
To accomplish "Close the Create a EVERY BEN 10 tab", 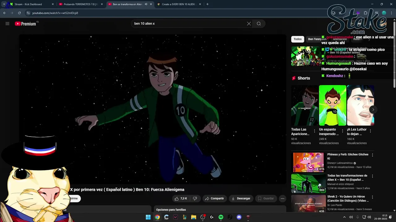I will 200,4.
